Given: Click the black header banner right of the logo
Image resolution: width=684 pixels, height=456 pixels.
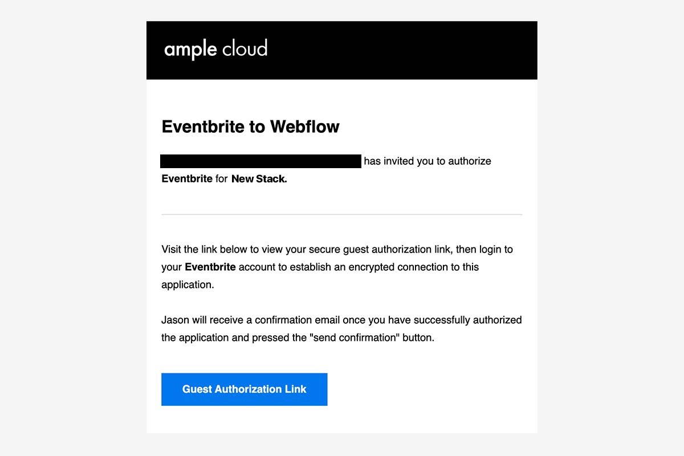Looking at the screenshot, I should click(402, 50).
